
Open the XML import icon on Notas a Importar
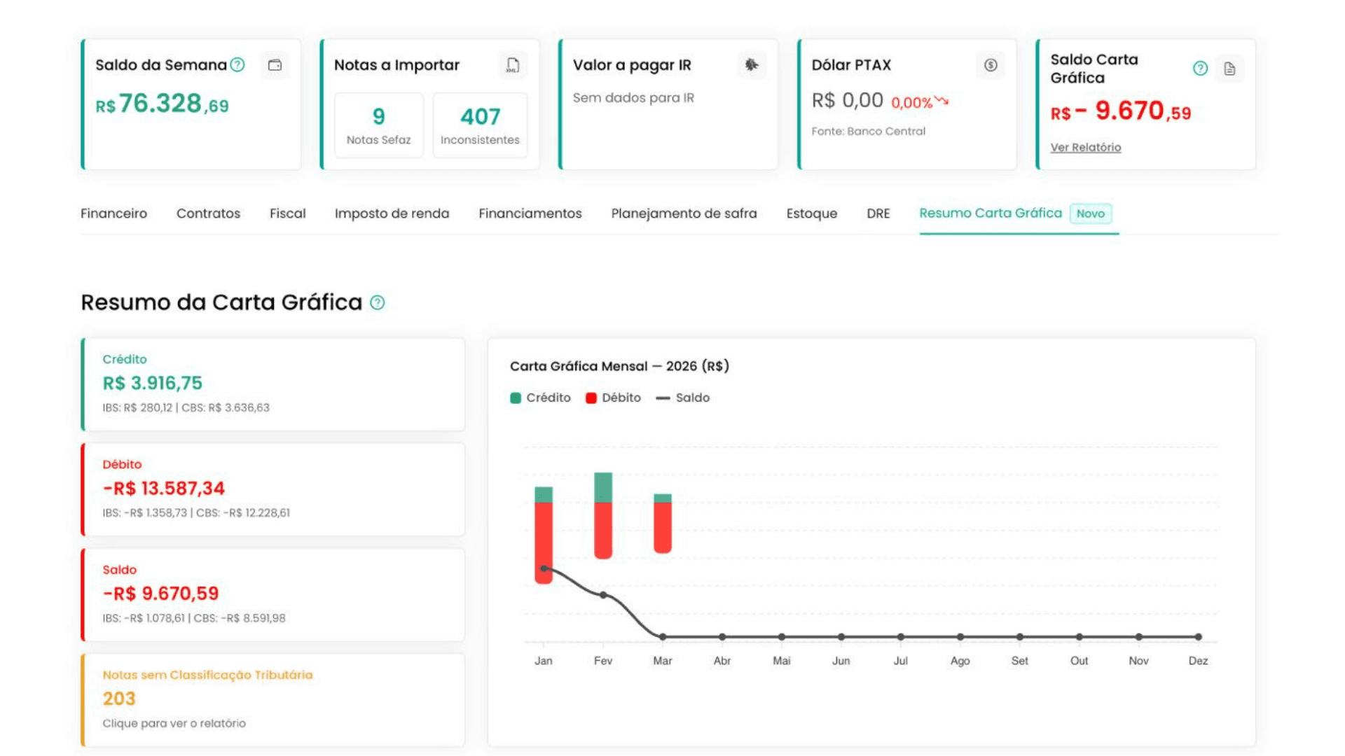click(x=513, y=64)
